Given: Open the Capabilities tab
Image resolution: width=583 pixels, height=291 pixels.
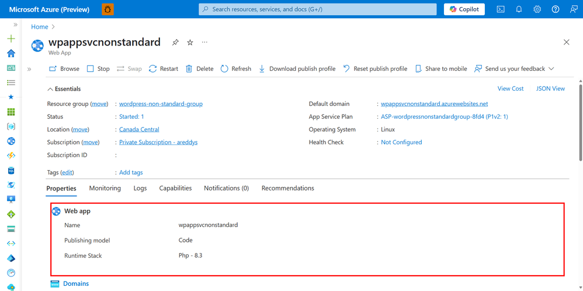Looking at the screenshot, I should 175,188.
